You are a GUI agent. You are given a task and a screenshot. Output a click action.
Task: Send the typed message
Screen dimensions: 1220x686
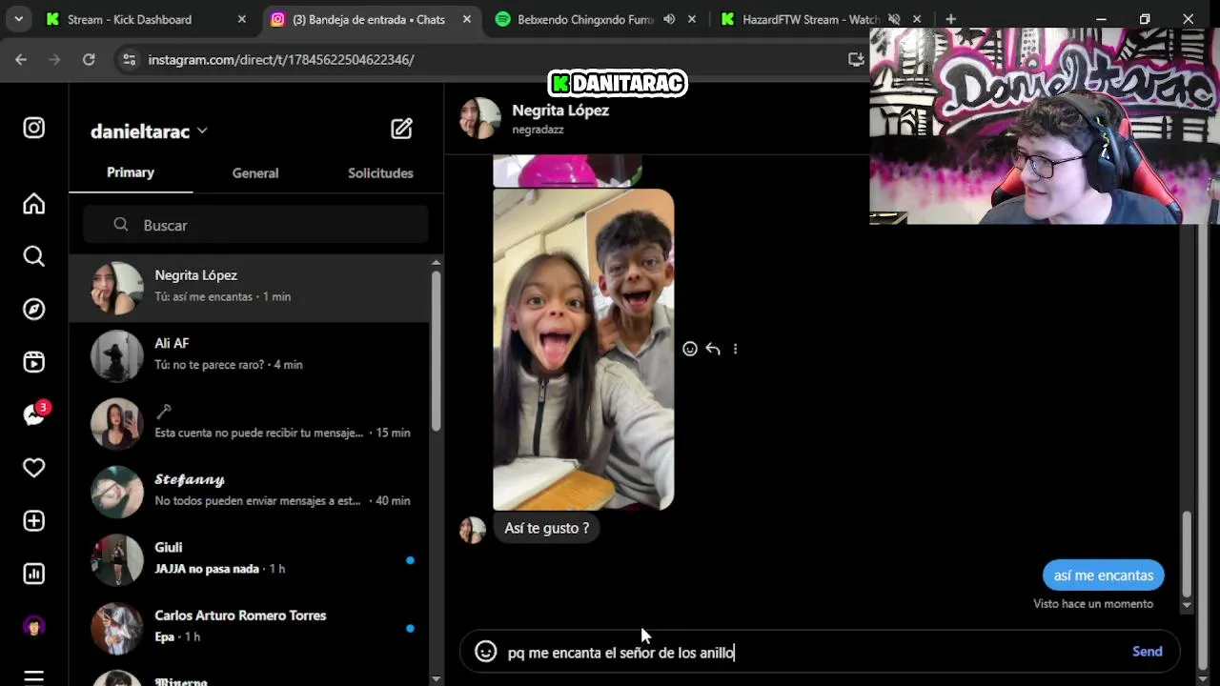tap(1147, 652)
